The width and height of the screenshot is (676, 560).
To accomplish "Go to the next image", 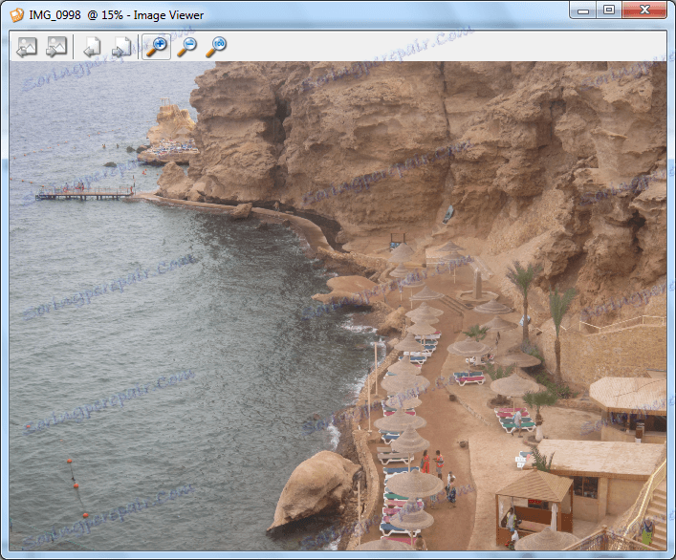I will point(56,47).
